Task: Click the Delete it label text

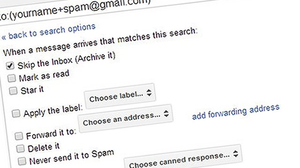Action: [44, 147]
